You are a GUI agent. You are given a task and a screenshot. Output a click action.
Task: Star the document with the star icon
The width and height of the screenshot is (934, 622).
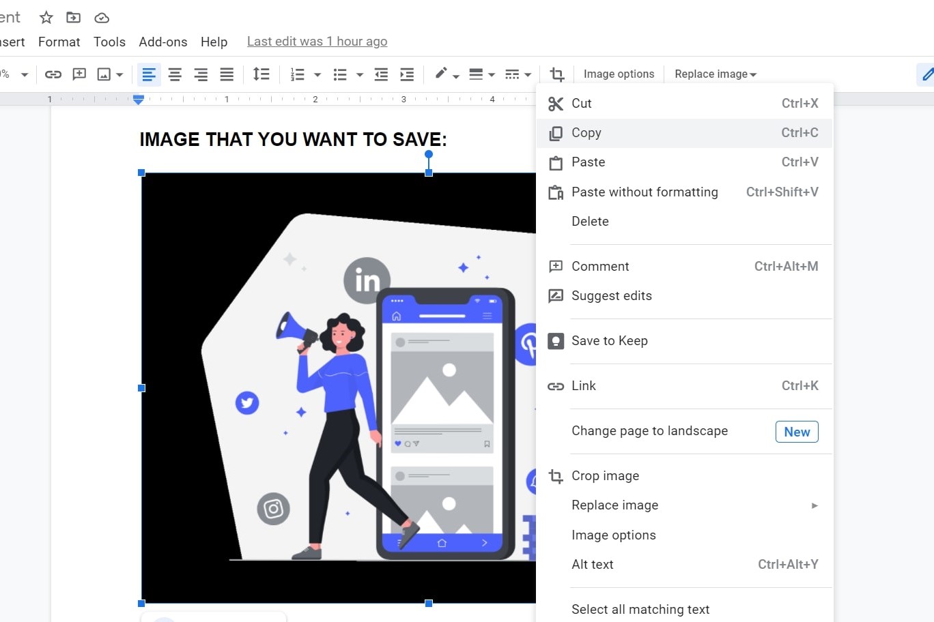(46, 17)
